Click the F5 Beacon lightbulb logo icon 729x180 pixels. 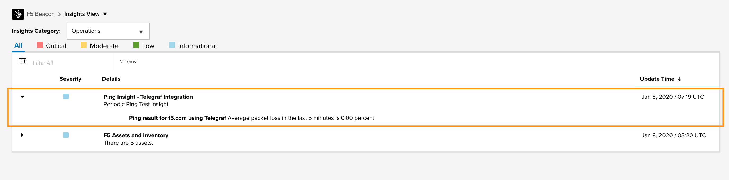pos(18,14)
